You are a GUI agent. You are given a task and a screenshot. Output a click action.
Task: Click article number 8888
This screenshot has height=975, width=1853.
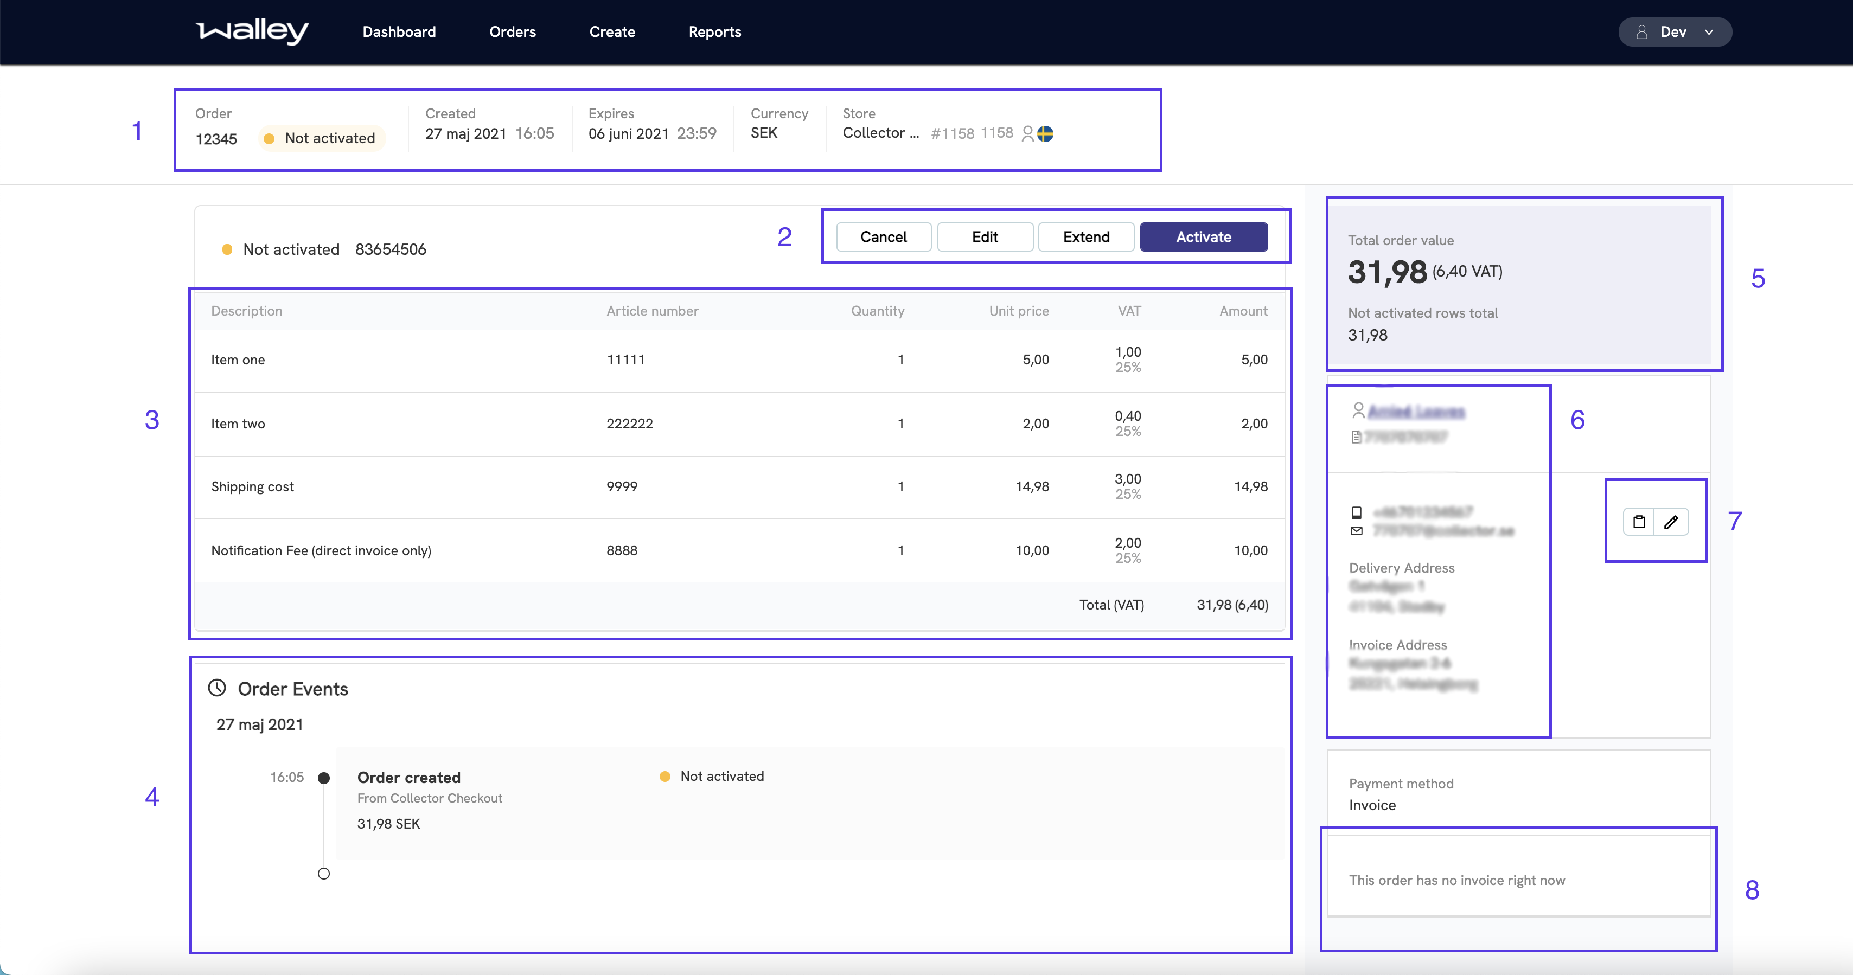[622, 551]
